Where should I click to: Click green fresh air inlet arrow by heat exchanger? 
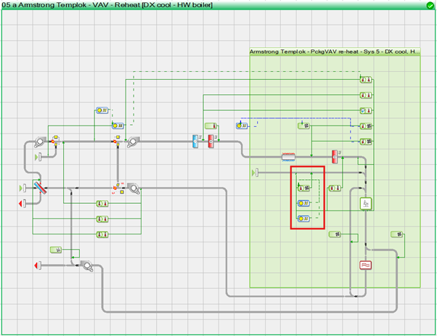22,189
